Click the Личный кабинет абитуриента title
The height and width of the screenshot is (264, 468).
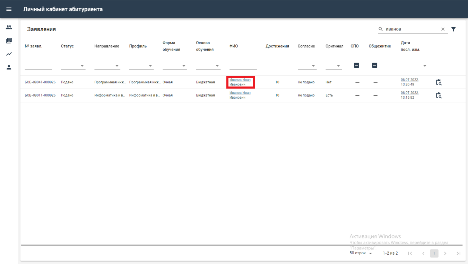point(63,9)
